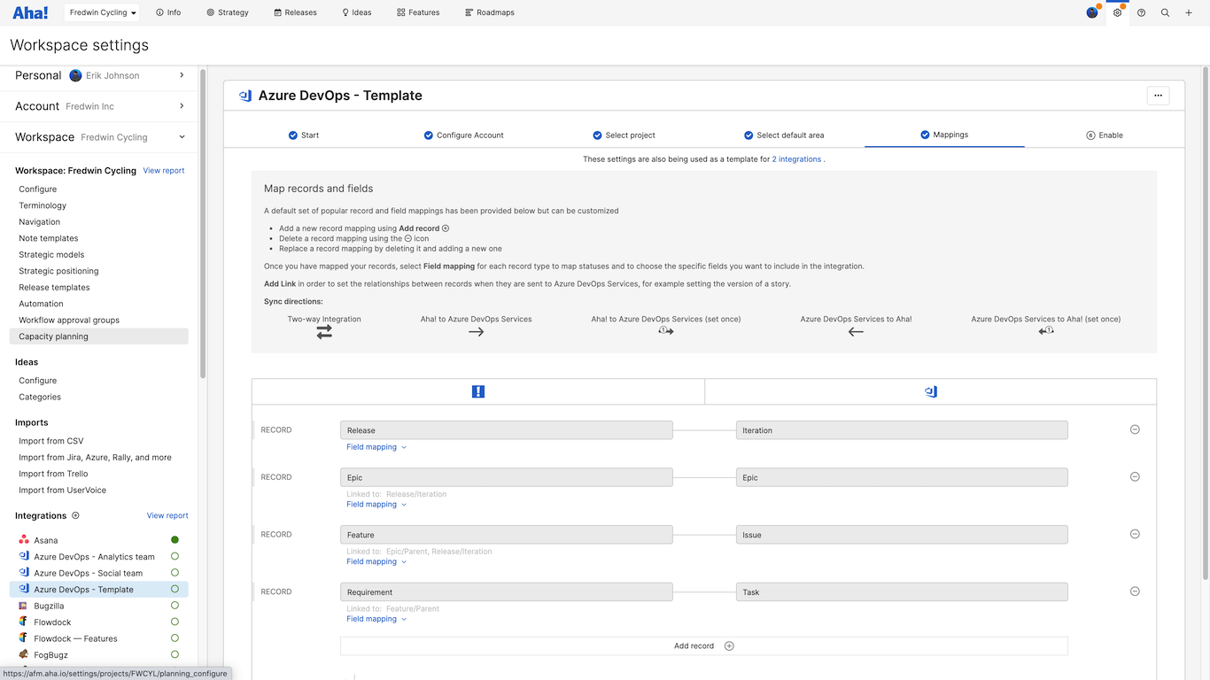Screen dimensions: 1210x680
Task: Click the Aha! logo
Action: pyautogui.click(x=30, y=12)
